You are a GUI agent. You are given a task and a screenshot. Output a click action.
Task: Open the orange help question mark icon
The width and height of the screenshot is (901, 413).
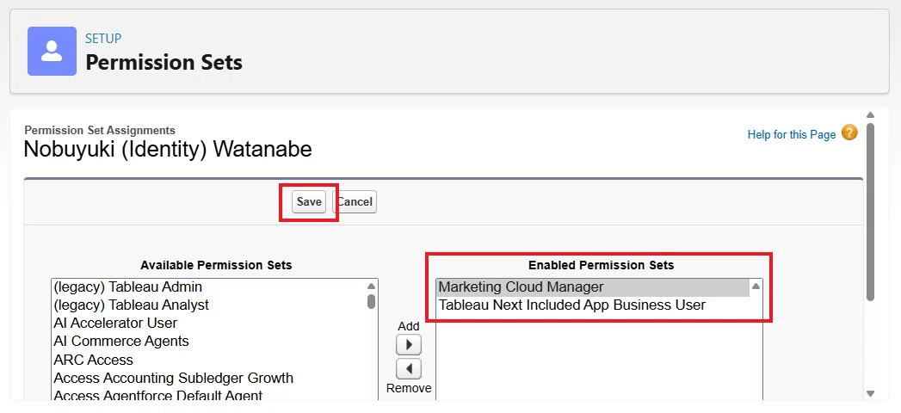pyautogui.click(x=849, y=133)
